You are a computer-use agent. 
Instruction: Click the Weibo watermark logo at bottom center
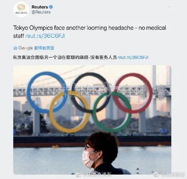[x=79, y=174]
